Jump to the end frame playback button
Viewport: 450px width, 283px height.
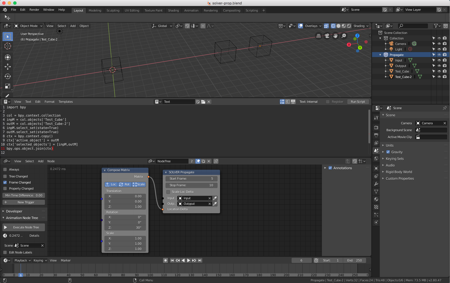click(x=200, y=260)
